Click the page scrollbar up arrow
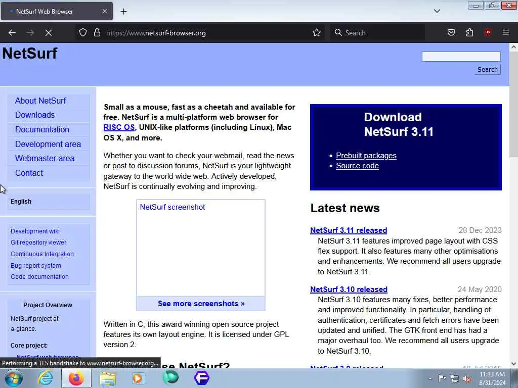 click(513, 47)
